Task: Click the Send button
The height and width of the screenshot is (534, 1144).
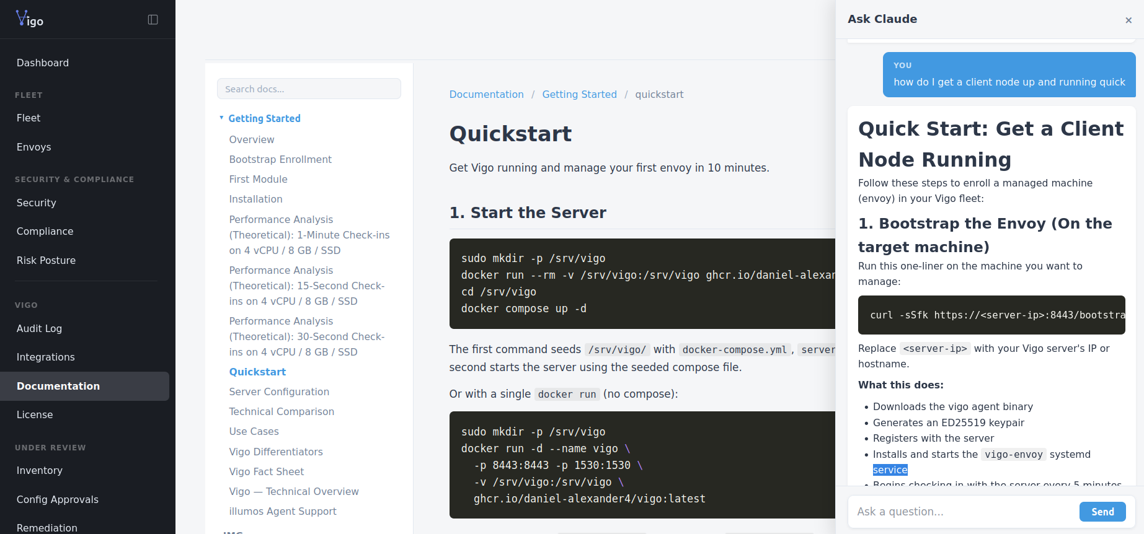Action: click(1102, 512)
